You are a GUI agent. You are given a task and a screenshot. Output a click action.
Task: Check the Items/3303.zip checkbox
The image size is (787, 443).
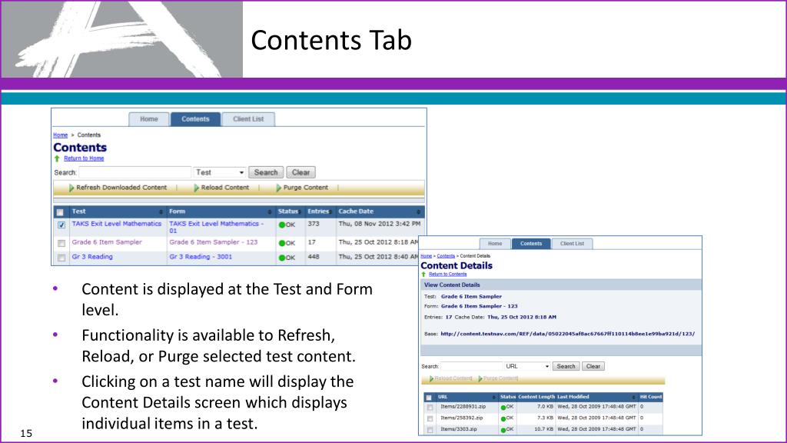point(430,430)
